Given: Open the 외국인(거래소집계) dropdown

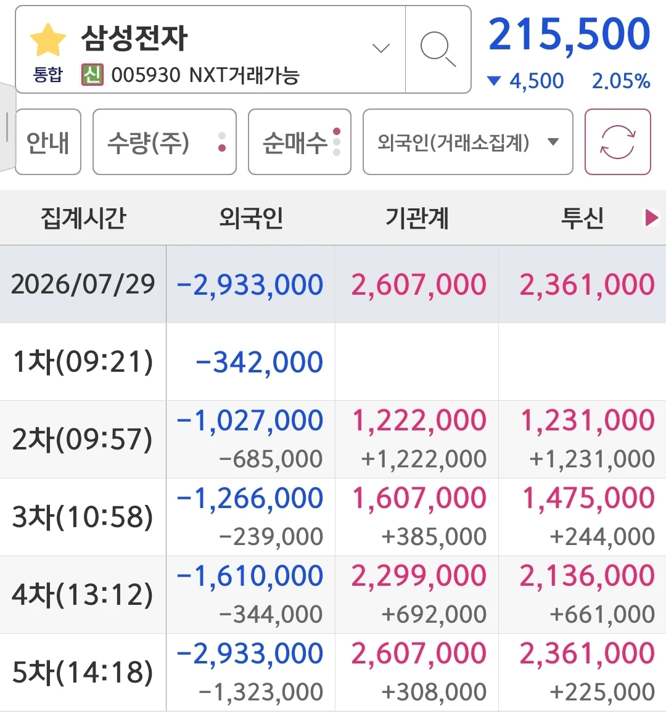Looking at the screenshot, I should tap(468, 142).
